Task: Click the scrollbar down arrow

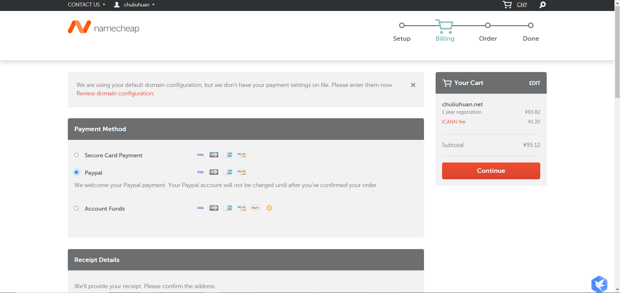Action: coord(617,290)
